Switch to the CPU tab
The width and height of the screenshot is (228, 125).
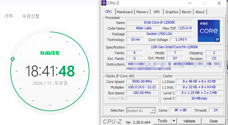tap(108, 12)
